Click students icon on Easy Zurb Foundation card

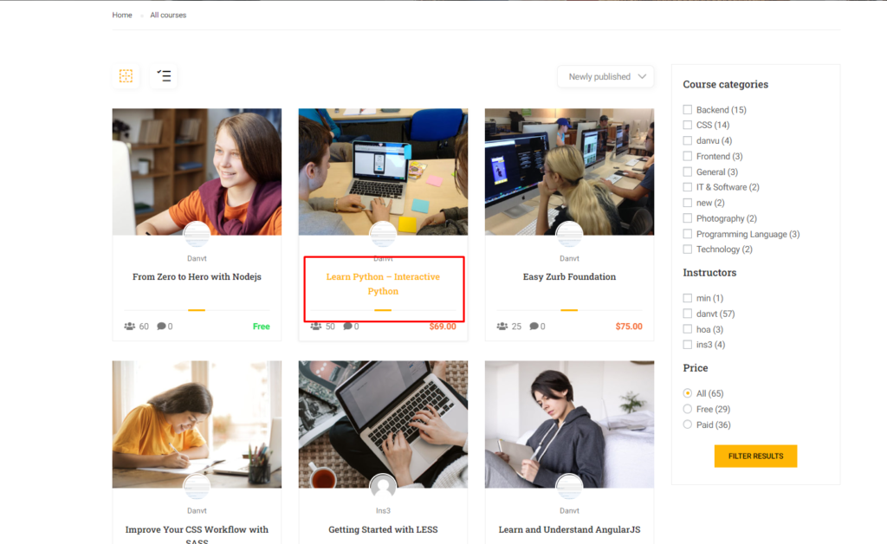pos(502,327)
